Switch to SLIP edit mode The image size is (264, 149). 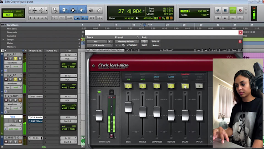point(8,15)
